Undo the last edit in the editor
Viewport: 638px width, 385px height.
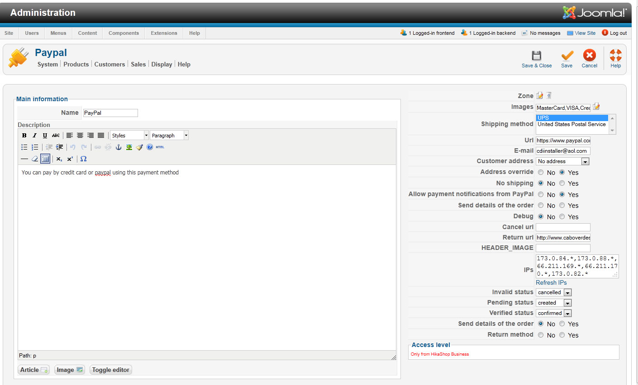73,147
